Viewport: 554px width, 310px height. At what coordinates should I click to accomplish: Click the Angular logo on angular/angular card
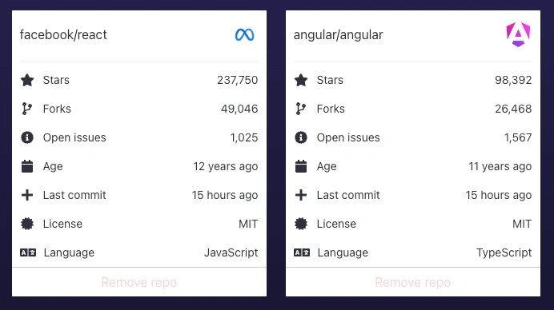518,34
